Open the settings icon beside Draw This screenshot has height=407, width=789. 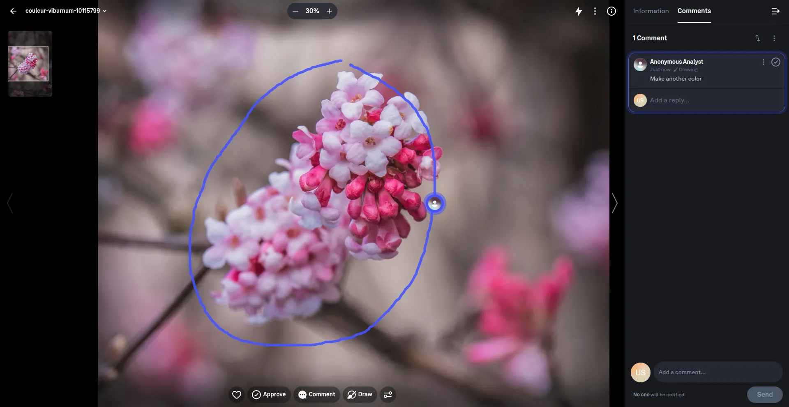pos(388,394)
